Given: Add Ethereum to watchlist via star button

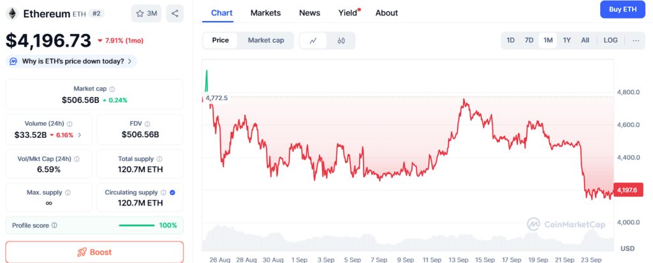Looking at the screenshot, I should [x=146, y=13].
